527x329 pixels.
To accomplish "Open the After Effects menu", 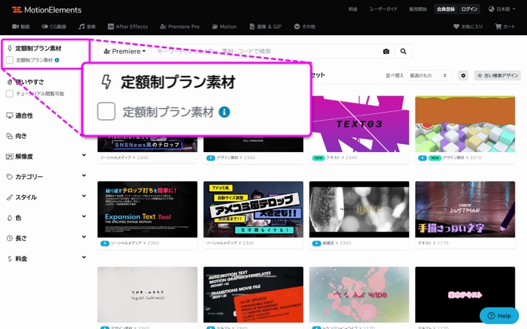I will 127,26.
